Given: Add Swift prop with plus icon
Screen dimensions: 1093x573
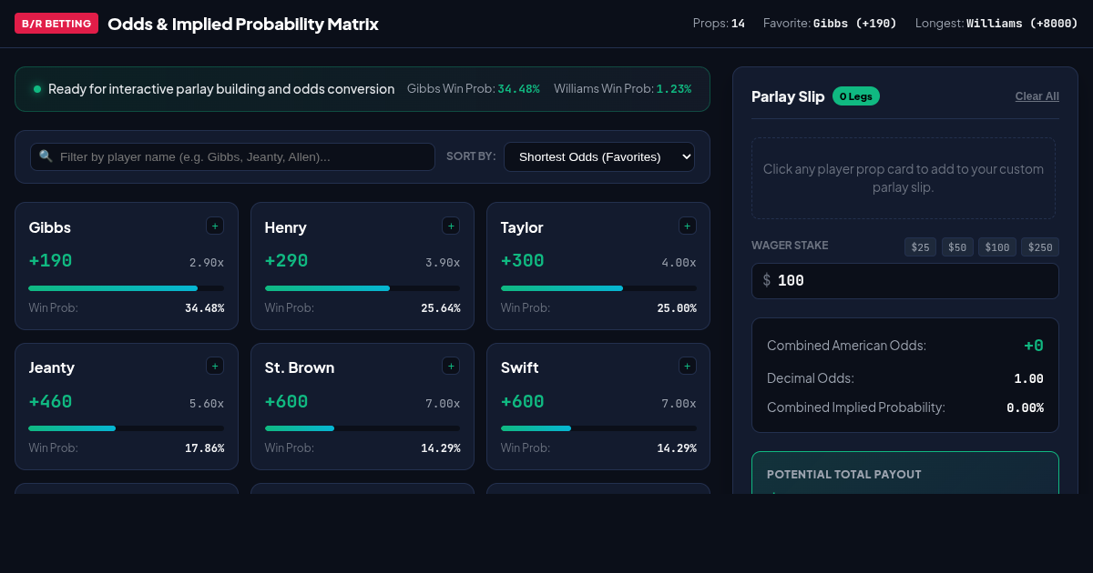Looking at the screenshot, I should pos(688,366).
